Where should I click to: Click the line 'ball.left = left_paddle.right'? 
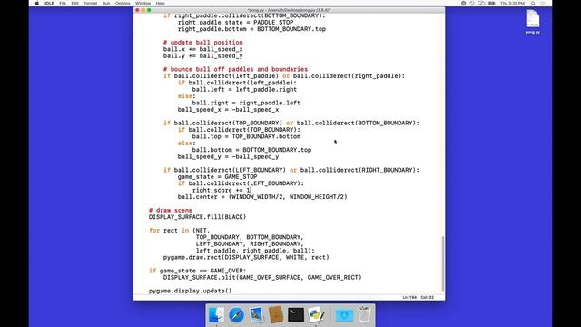point(244,89)
